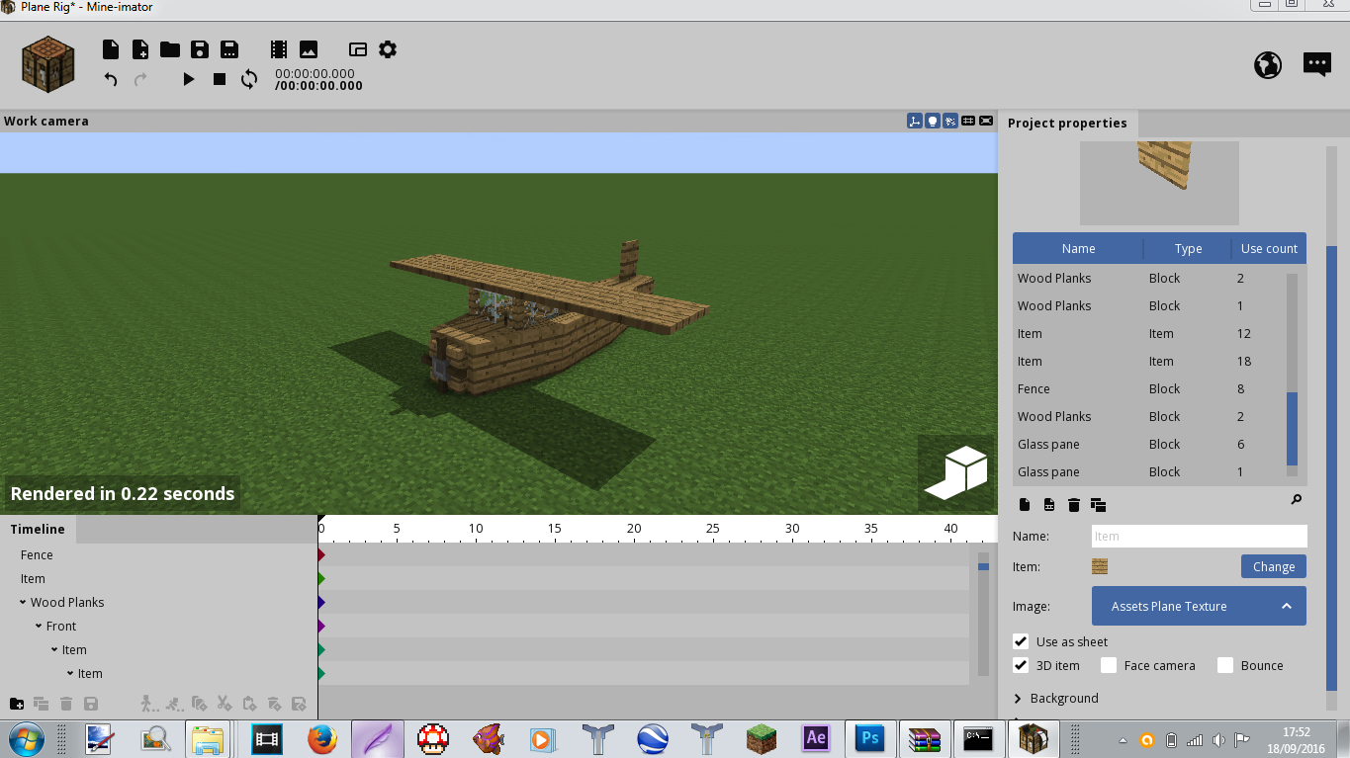Image resolution: width=1350 pixels, height=758 pixels.
Task: Click the import asset page-plus icon
Action: pos(140,49)
